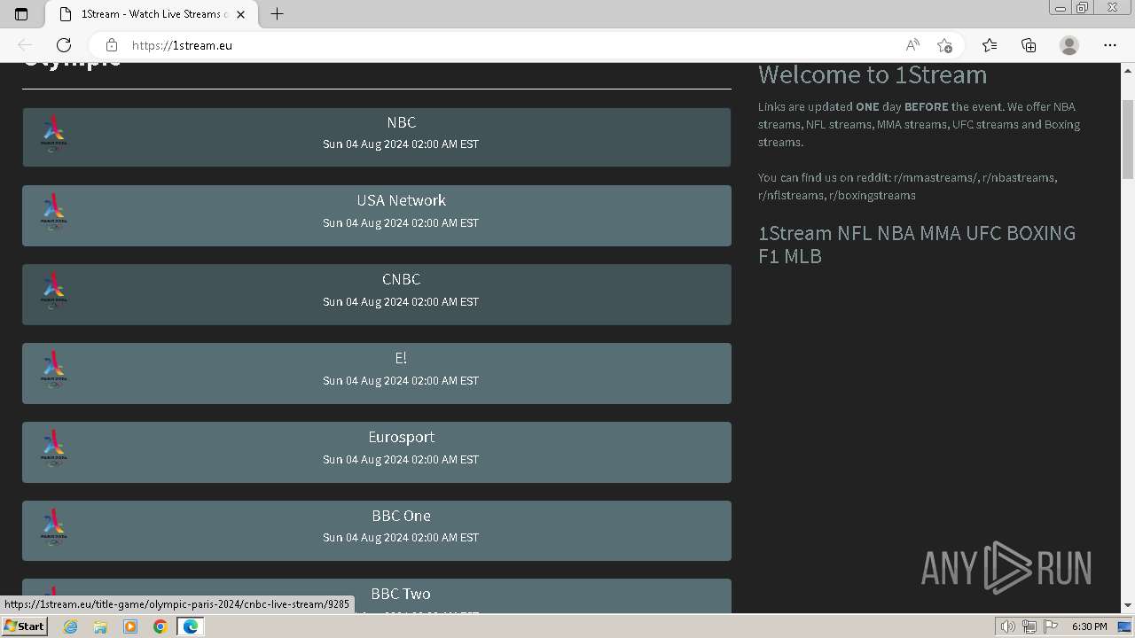
Task: Click the page scrollbar down arrow
Action: (1128, 605)
